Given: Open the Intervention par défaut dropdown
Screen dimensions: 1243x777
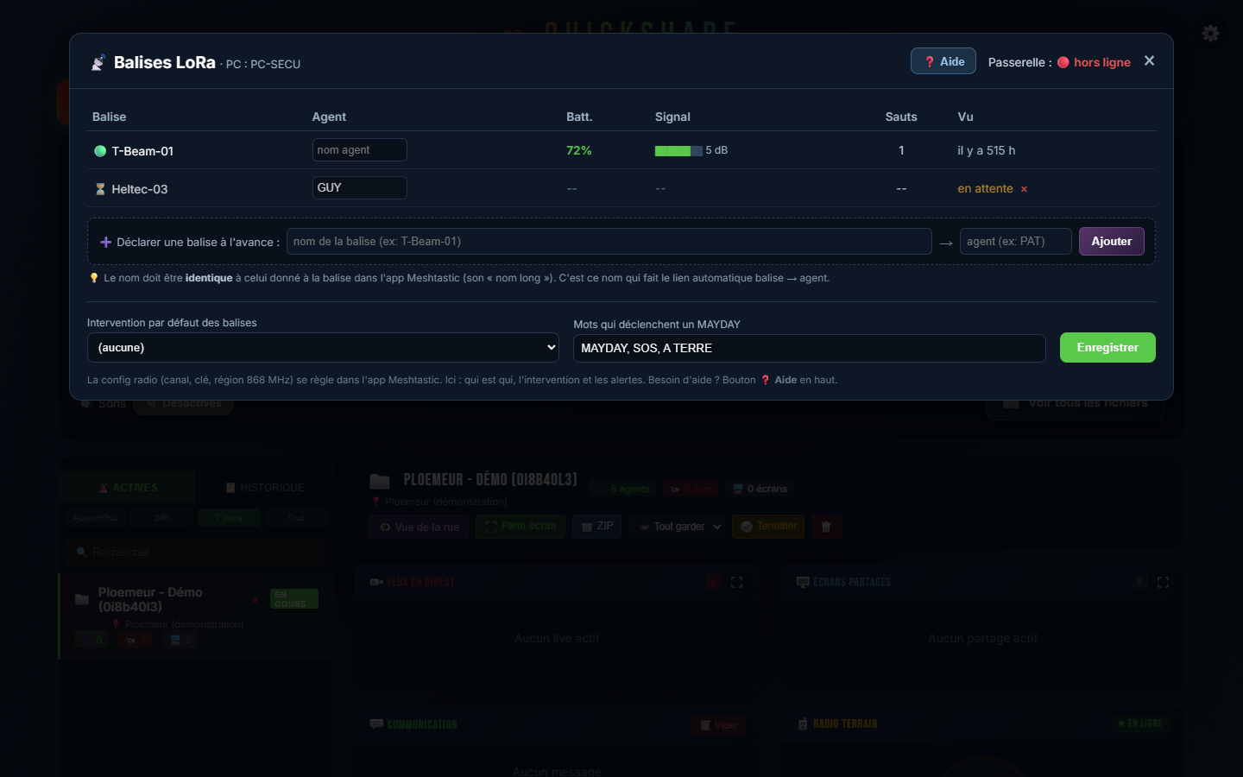Looking at the screenshot, I should tap(323, 348).
